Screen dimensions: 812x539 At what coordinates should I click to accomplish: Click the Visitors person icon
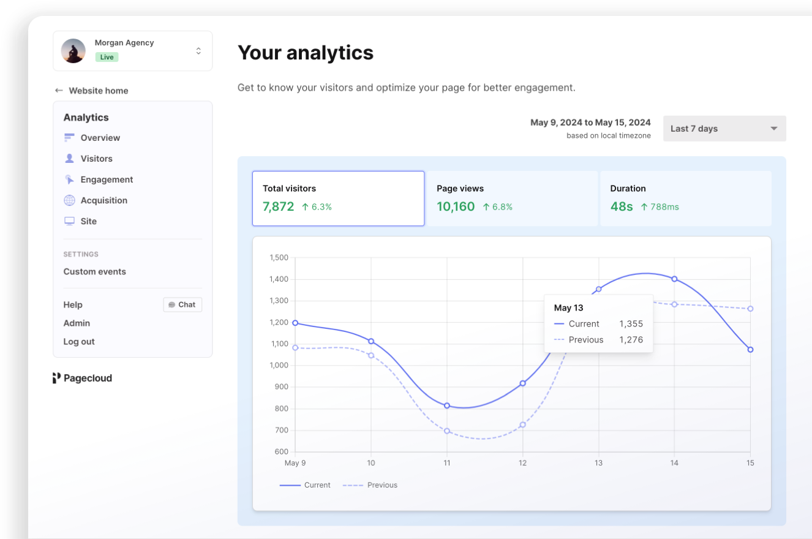click(x=69, y=159)
